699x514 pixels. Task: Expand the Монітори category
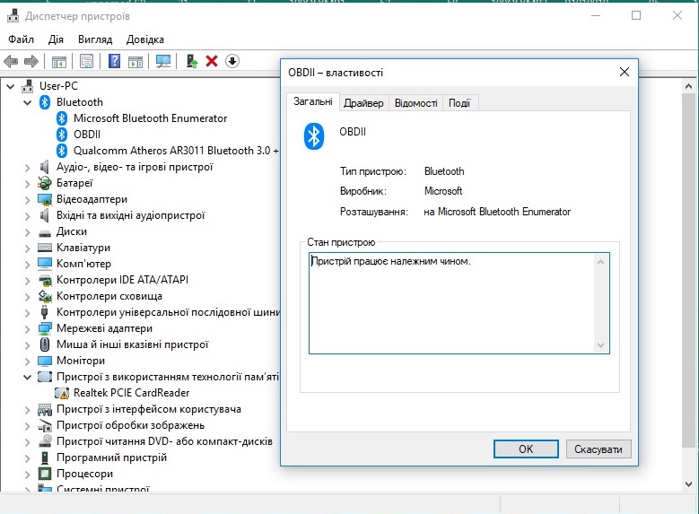27,362
